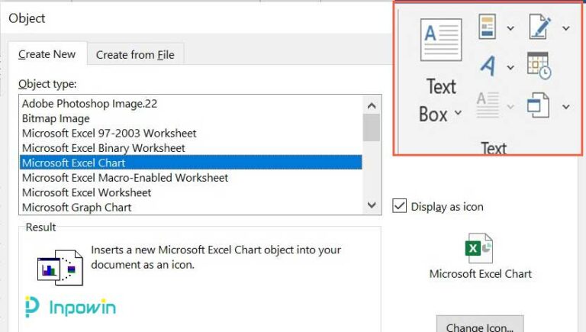
Task: Select the Microsoft Excel Chart entry
Action: 191,163
